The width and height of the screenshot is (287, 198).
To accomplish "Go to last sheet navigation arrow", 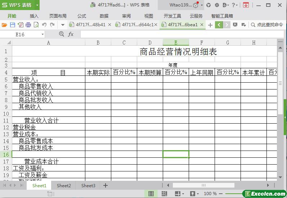I will pyautogui.click(x=22, y=185).
